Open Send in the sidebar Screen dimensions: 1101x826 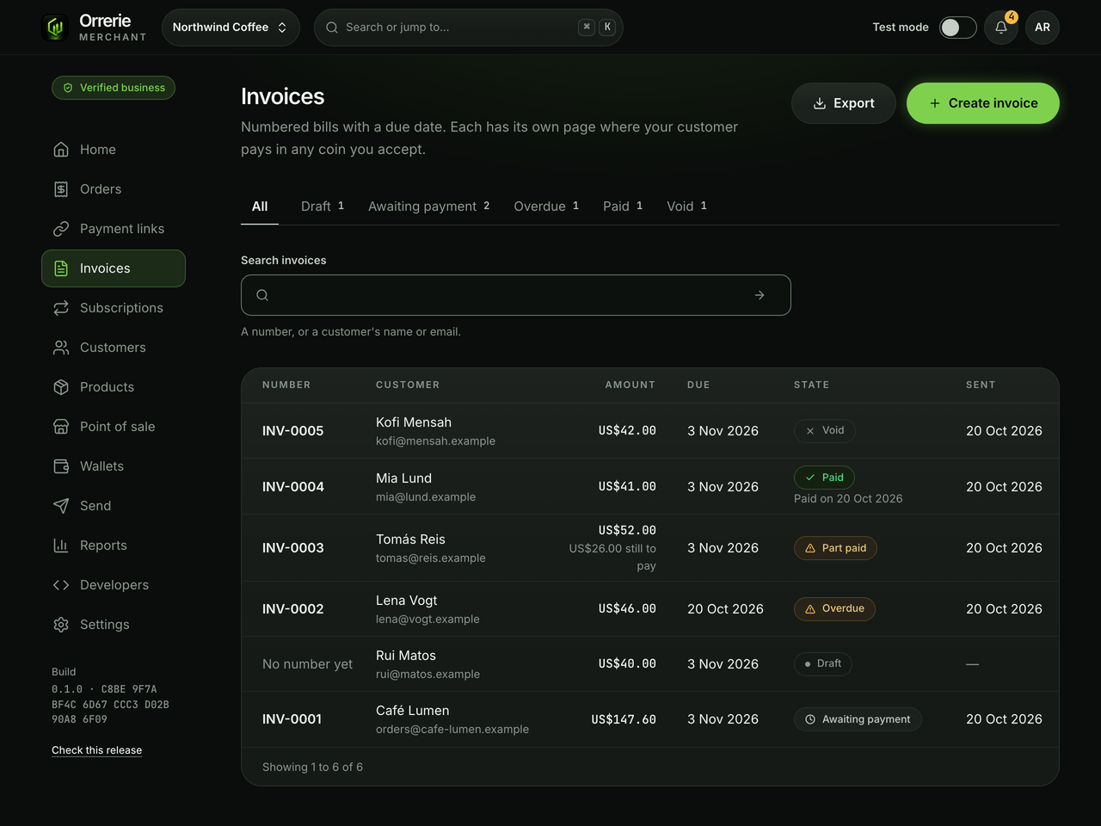coord(114,506)
